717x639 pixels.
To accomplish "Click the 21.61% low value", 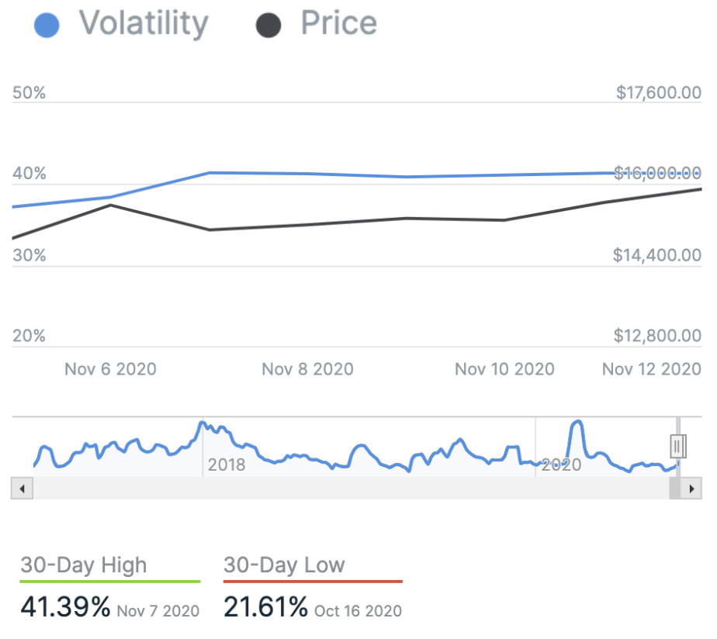I will (265, 607).
